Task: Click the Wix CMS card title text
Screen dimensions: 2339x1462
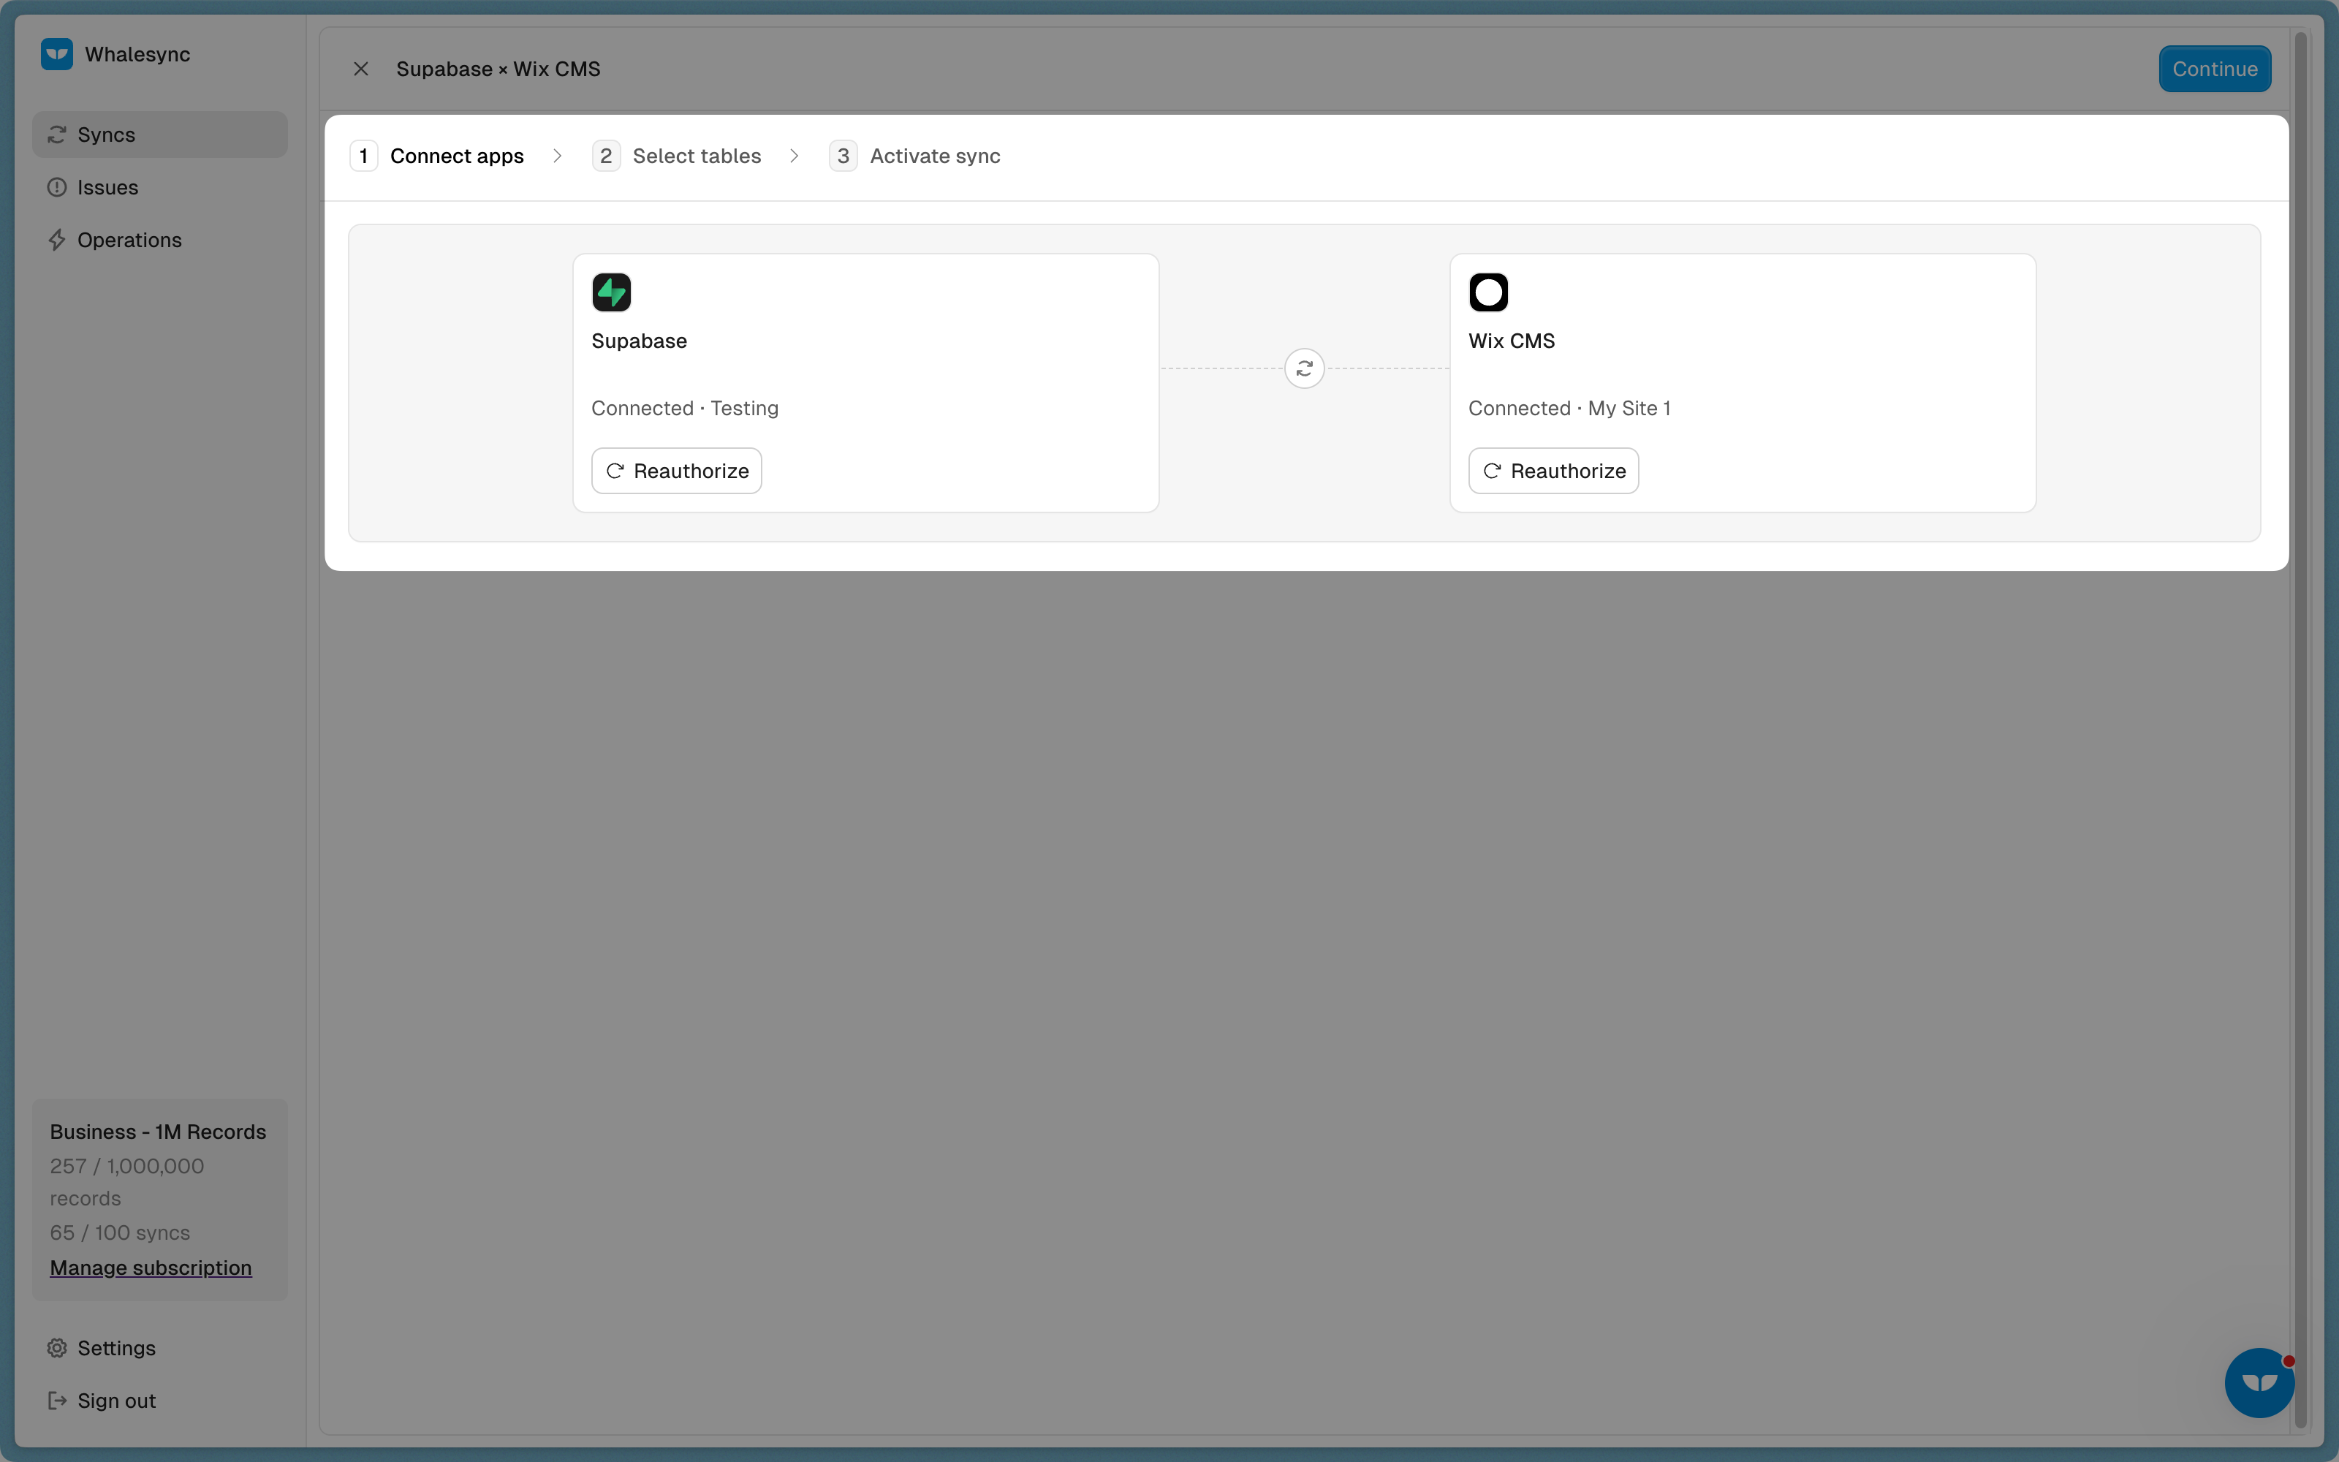Action: (1512, 341)
